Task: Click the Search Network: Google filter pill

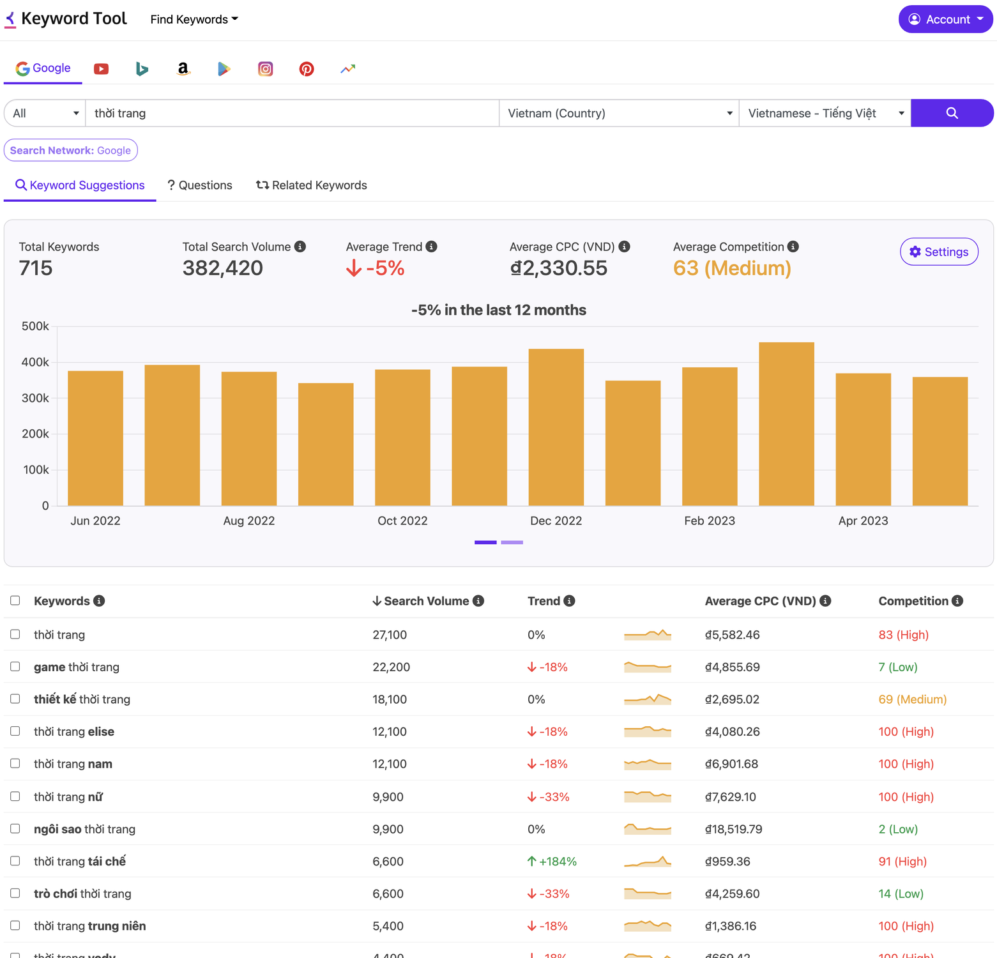Action: click(x=71, y=150)
